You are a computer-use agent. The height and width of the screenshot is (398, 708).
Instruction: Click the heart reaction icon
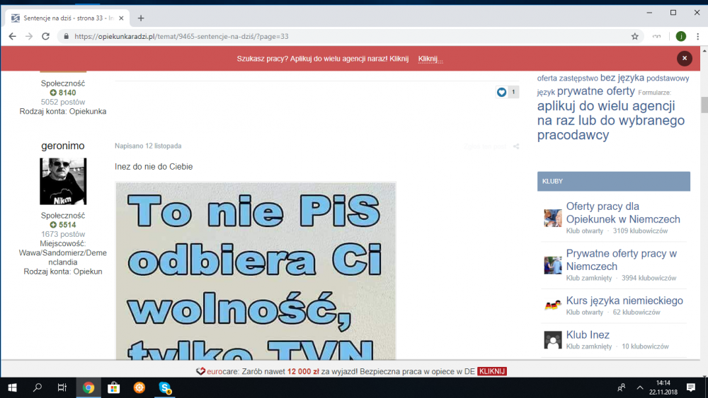click(x=502, y=92)
